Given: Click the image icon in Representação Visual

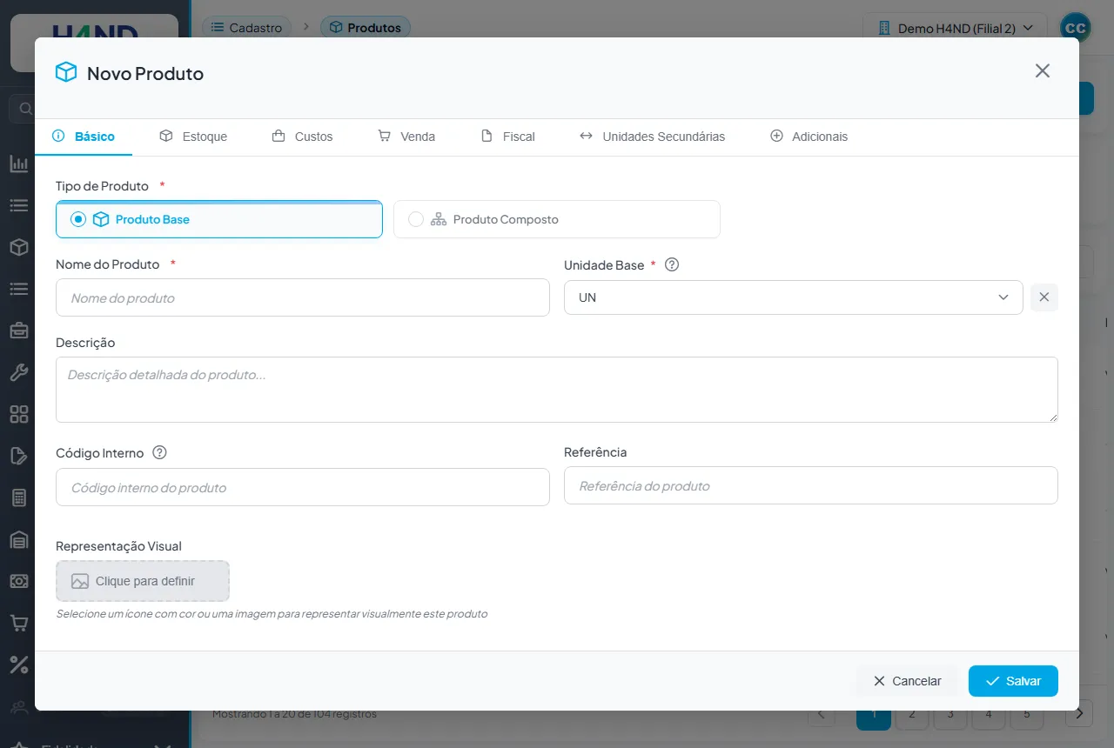Looking at the screenshot, I should click(x=80, y=581).
